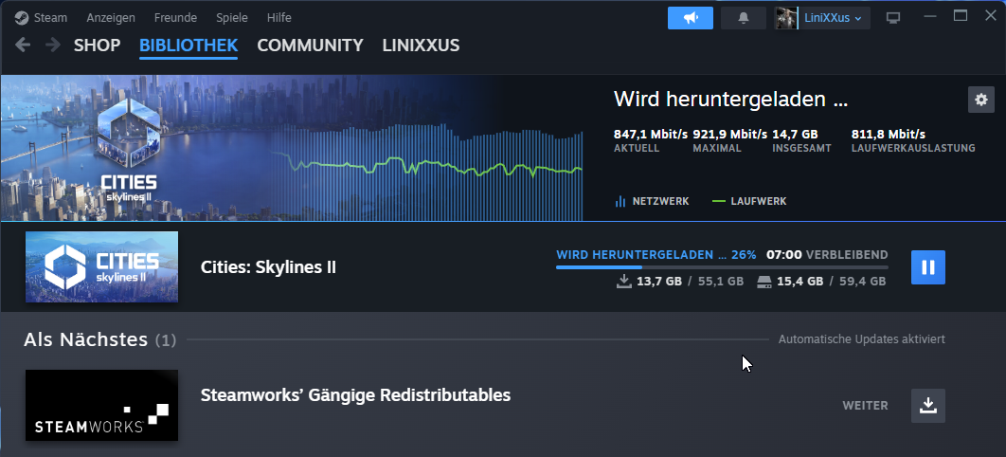
Task: Close the Steam window
Action: [x=991, y=15]
